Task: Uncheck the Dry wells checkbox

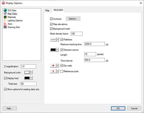Action: pos(62,66)
